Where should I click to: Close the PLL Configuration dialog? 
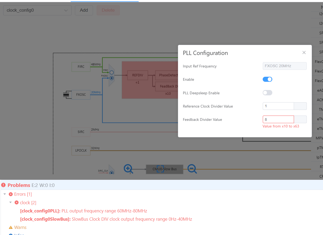304,53
